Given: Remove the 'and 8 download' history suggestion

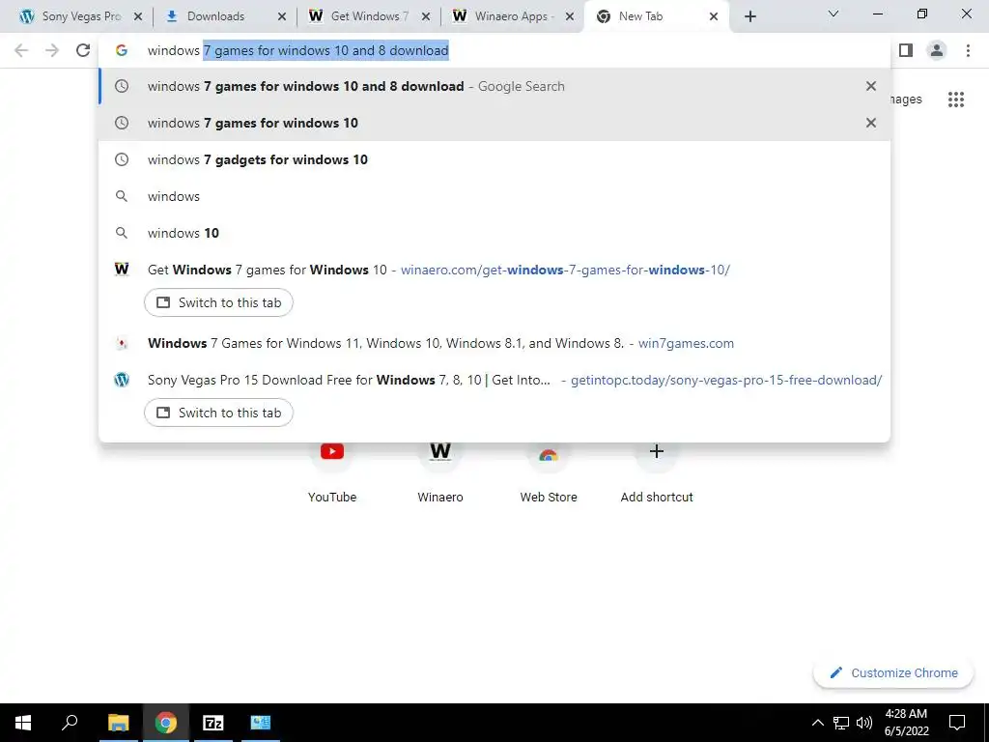Looking at the screenshot, I should pos(871,86).
